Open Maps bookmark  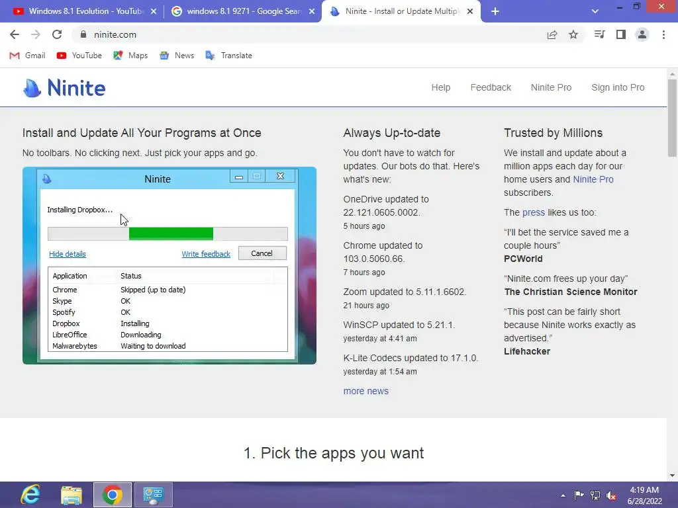[x=130, y=56]
